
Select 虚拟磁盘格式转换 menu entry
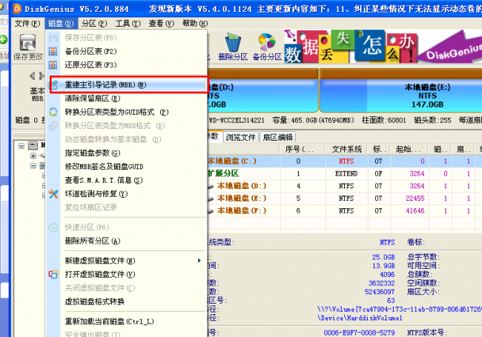pos(127,301)
